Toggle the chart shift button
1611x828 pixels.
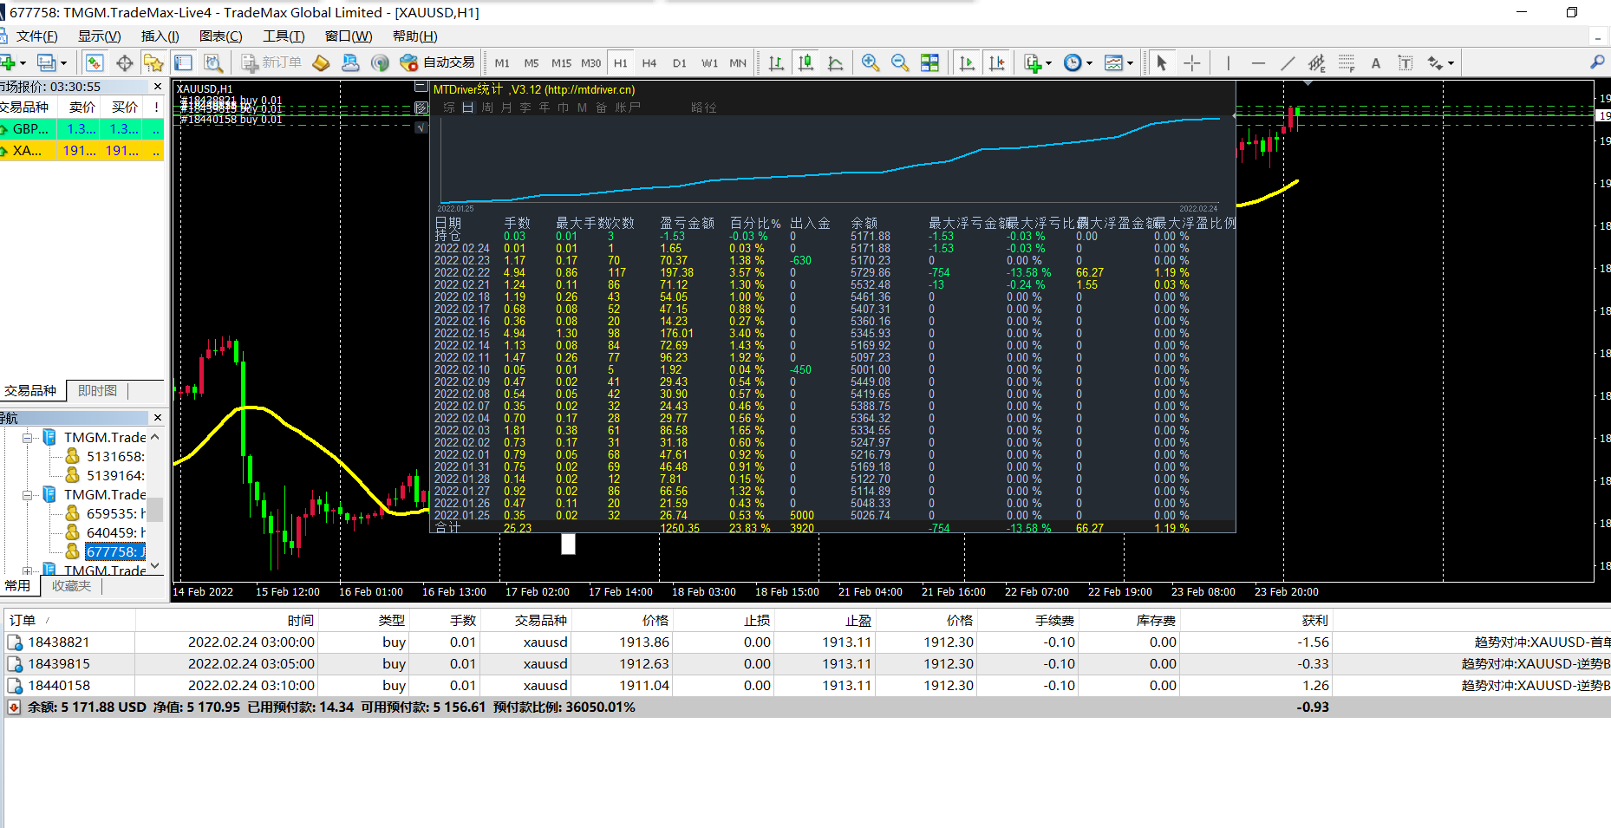(997, 62)
